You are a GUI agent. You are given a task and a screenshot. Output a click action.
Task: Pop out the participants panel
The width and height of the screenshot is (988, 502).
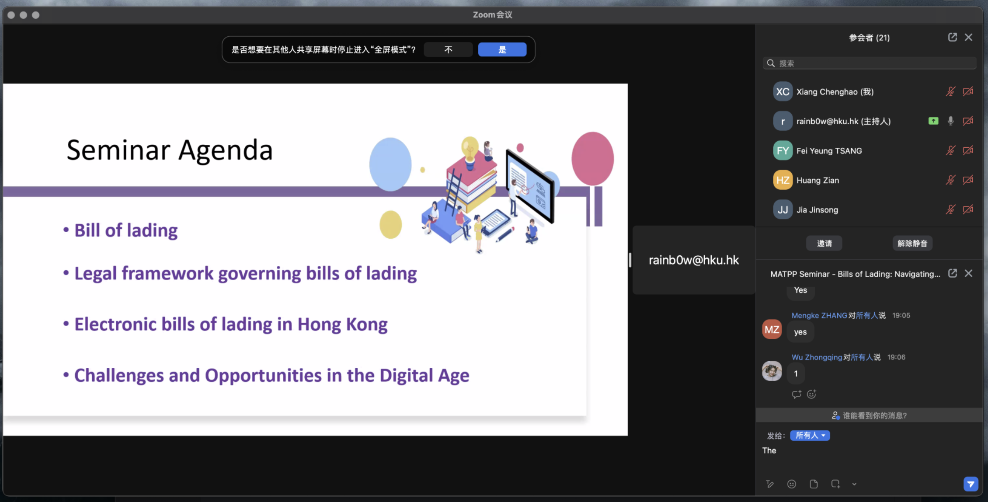click(x=953, y=37)
